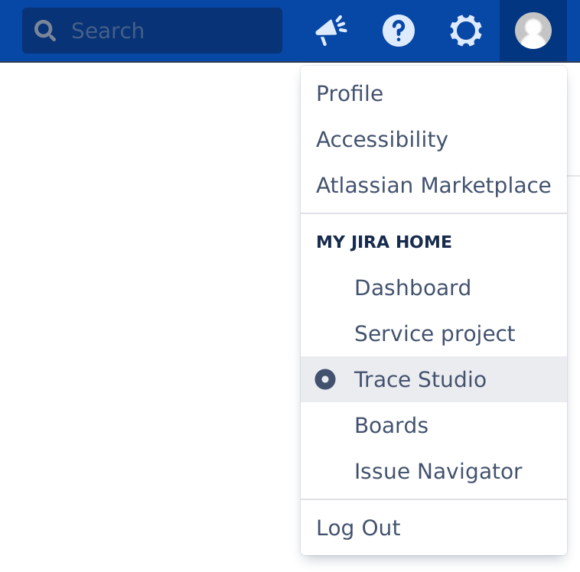Open the Help question mark menu
Image resolution: width=580 pixels, height=572 pixels.
click(399, 31)
